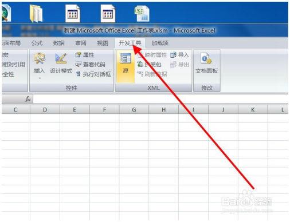Open the 加载项 add-ins tab
This screenshot has width=290, height=222.
[160, 43]
